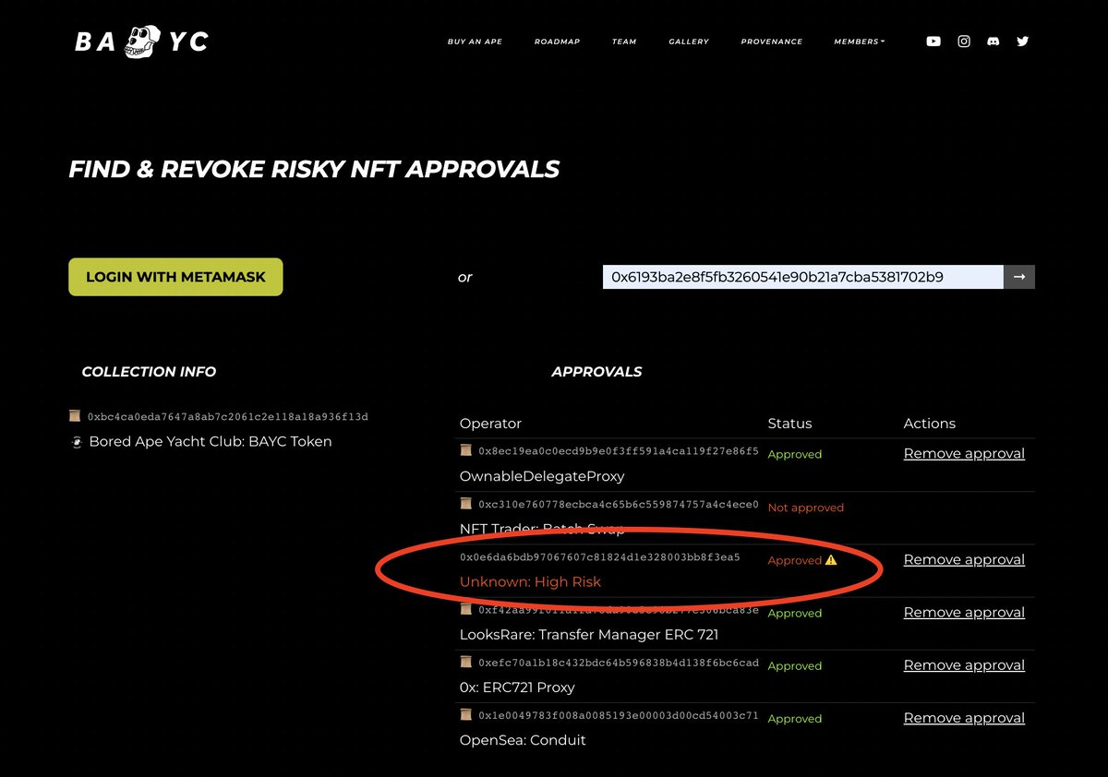The width and height of the screenshot is (1108, 777).
Task: Open the Gallery page
Action: coord(689,42)
